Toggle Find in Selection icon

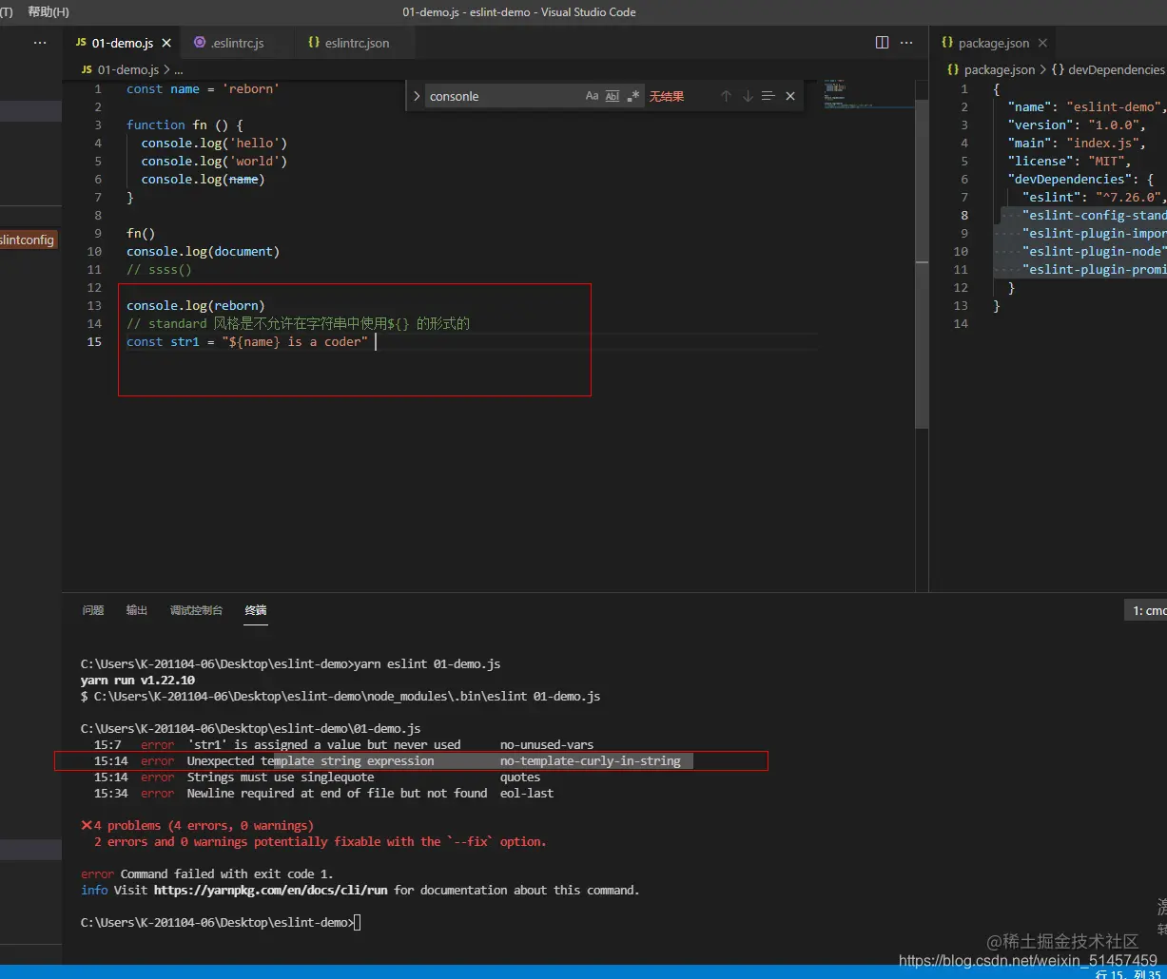pyautogui.click(x=768, y=96)
